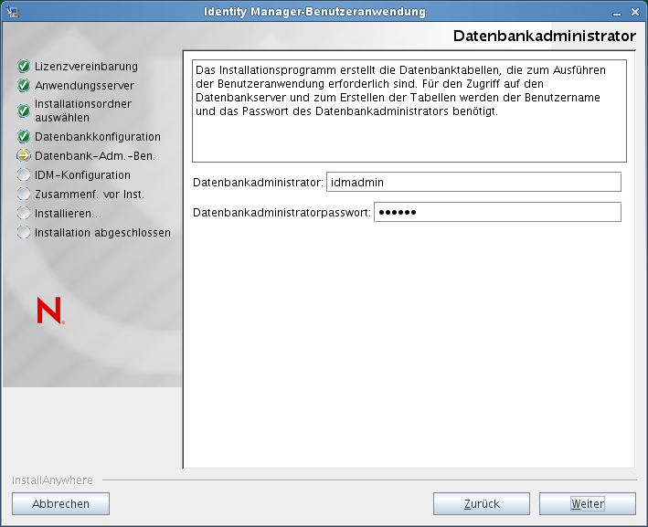Go back with the Zurück button
The height and width of the screenshot is (527, 648).
point(482,503)
